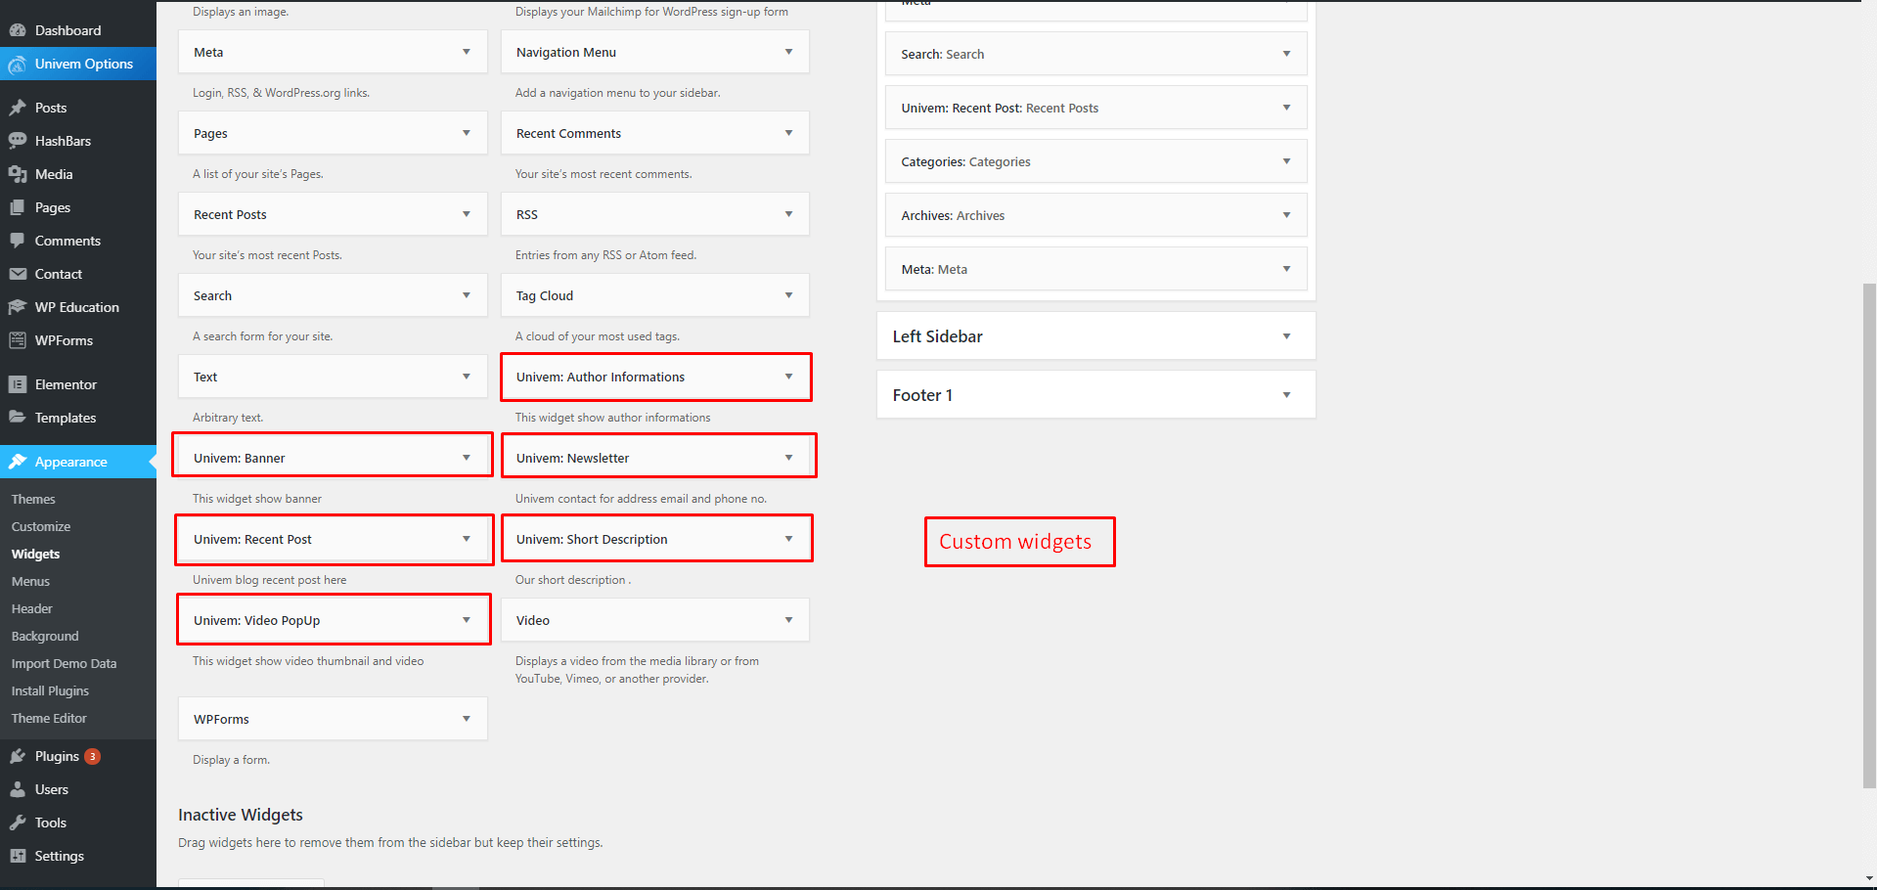Click the scrollbar down arrow
Viewport: 1877px width, 890px height.
(1869, 879)
